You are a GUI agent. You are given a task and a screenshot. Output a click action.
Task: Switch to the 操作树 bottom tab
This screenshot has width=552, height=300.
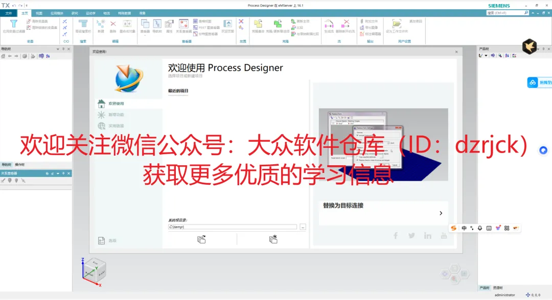(x=20, y=164)
